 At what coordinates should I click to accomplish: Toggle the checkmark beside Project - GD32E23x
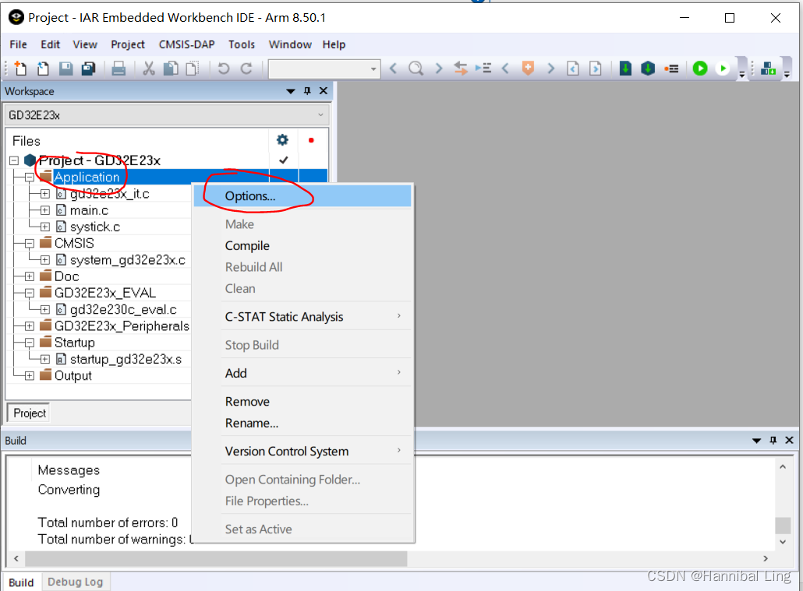click(283, 160)
